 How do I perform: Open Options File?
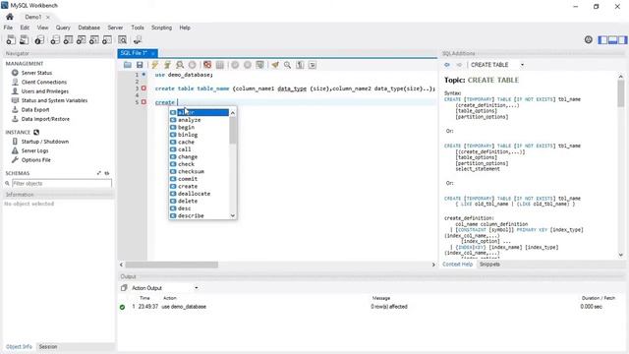[36, 159]
